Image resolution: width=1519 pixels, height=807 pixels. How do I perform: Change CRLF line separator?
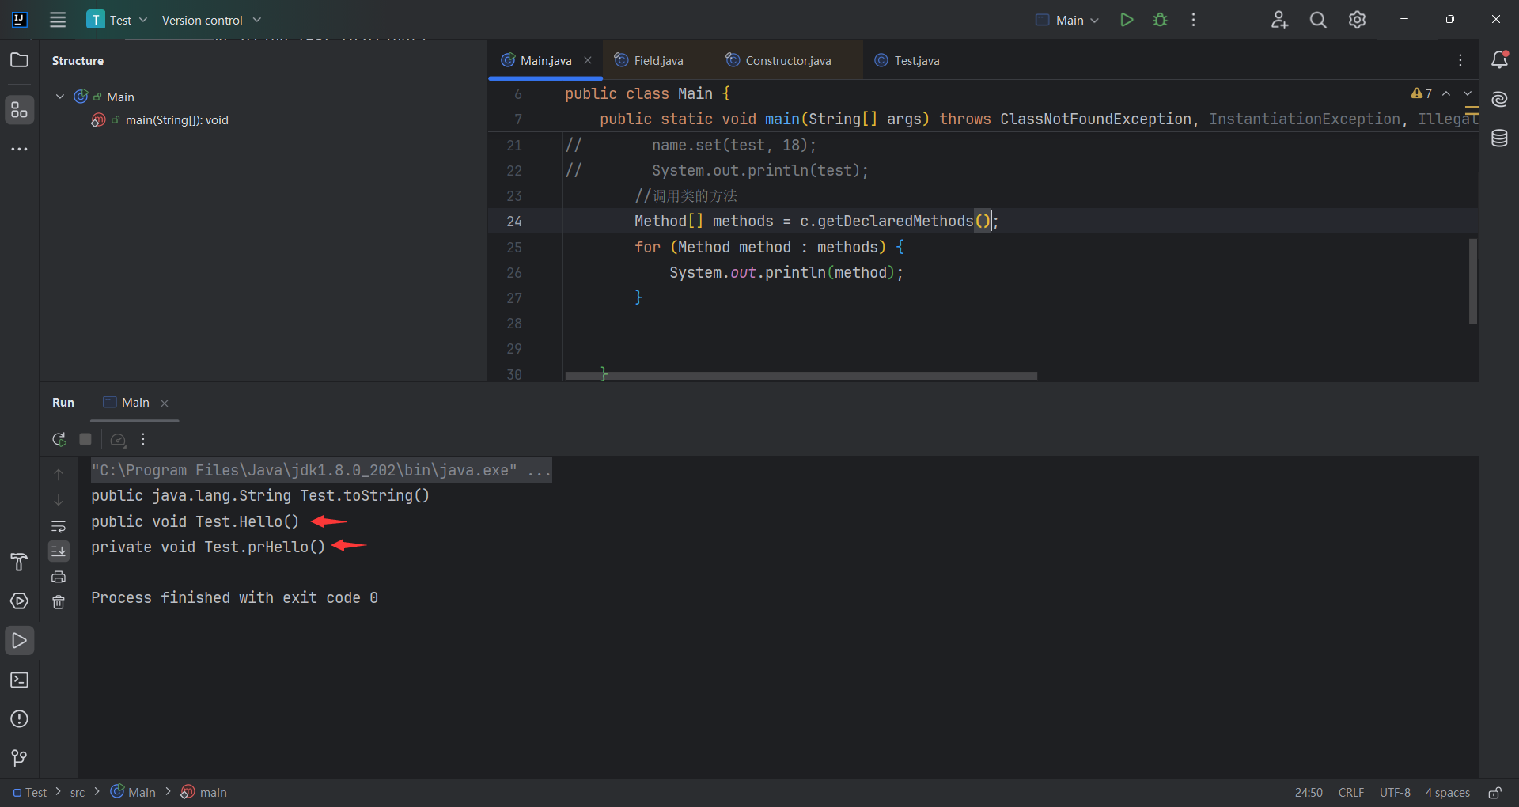tap(1351, 792)
